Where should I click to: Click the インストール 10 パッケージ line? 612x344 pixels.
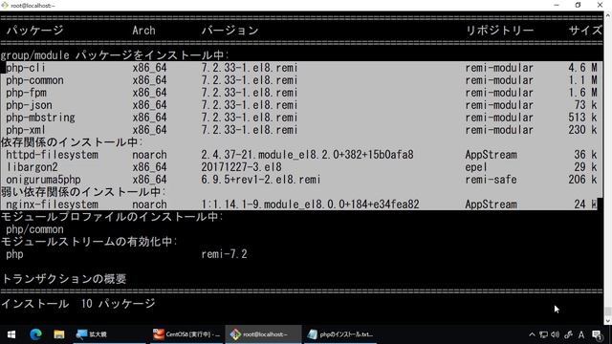pyautogui.click(x=77, y=304)
